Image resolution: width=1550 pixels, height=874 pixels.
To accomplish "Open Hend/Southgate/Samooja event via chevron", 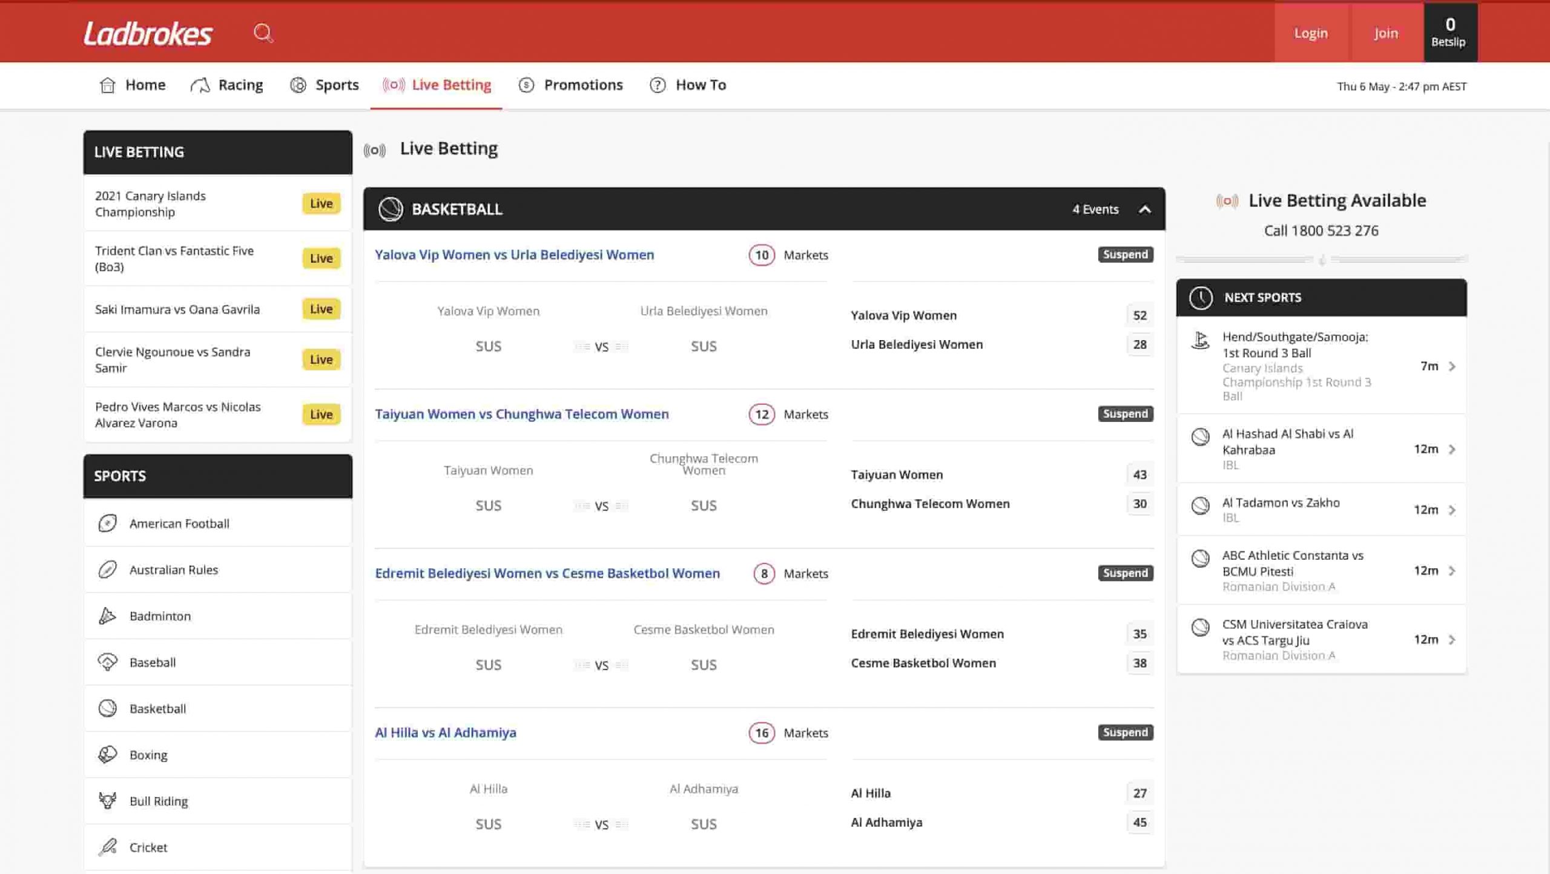I will 1452,366.
